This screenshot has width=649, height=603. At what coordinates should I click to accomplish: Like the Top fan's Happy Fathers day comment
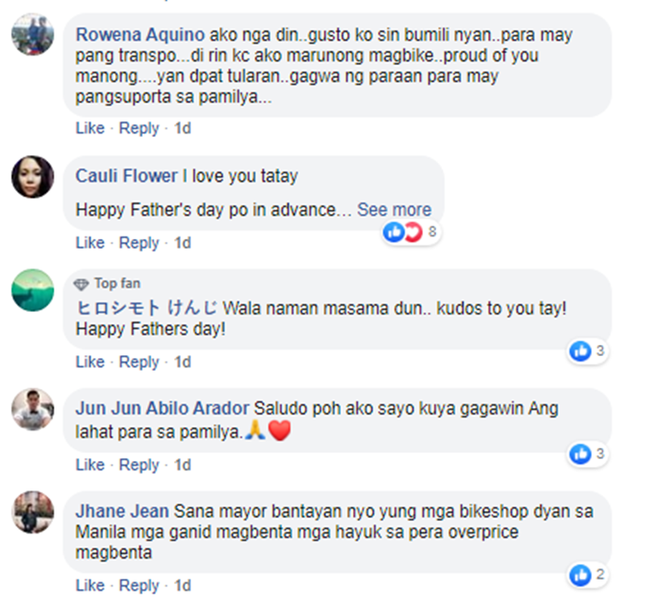[x=90, y=362]
